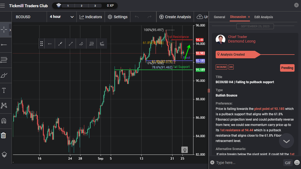The height and width of the screenshot is (169, 301).
Task: Open the 4 hour timeframe dropdown
Action: point(62,17)
